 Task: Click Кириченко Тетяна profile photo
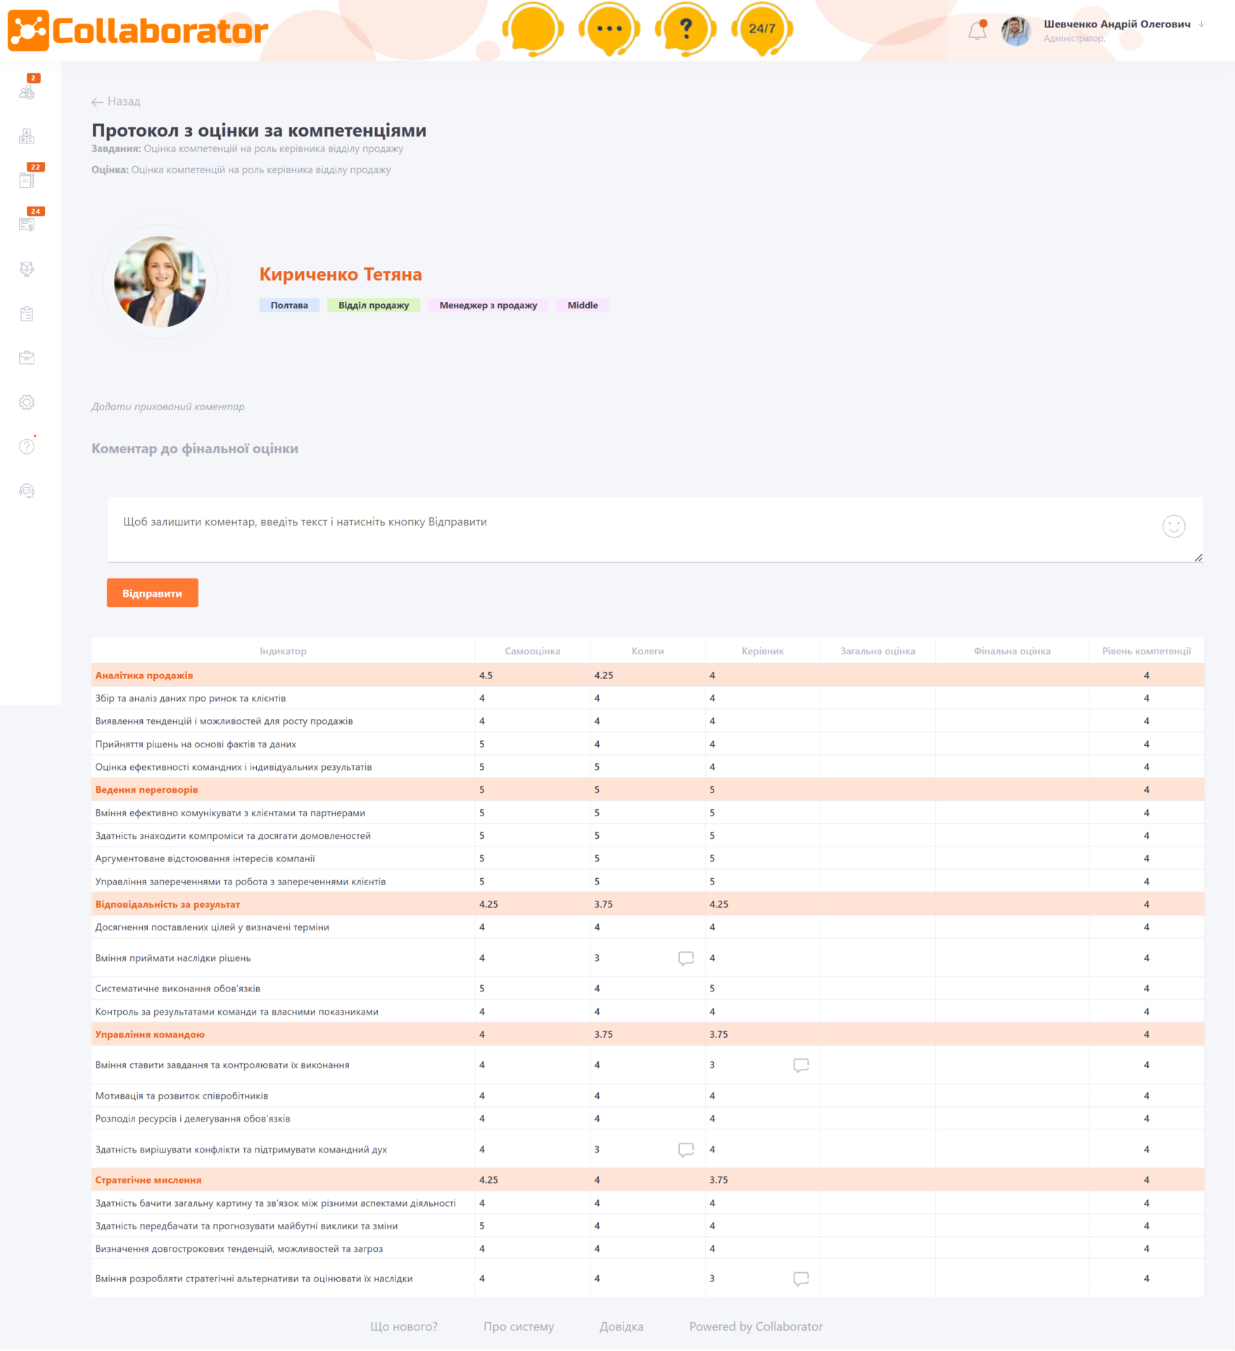click(x=160, y=281)
